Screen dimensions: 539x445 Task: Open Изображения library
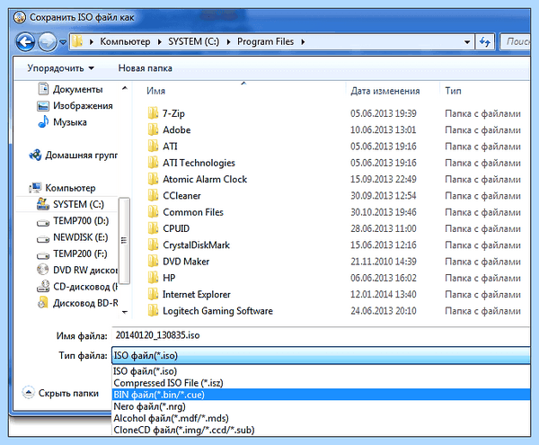[x=75, y=105]
